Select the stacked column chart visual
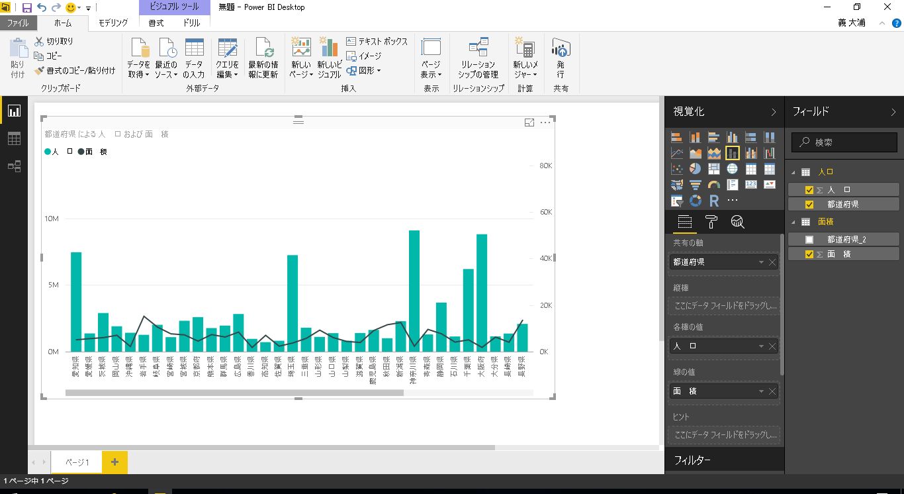 point(695,137)
